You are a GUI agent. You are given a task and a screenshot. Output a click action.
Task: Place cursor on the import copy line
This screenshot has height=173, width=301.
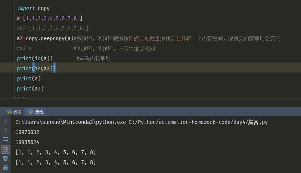click(x=33, y=8)
